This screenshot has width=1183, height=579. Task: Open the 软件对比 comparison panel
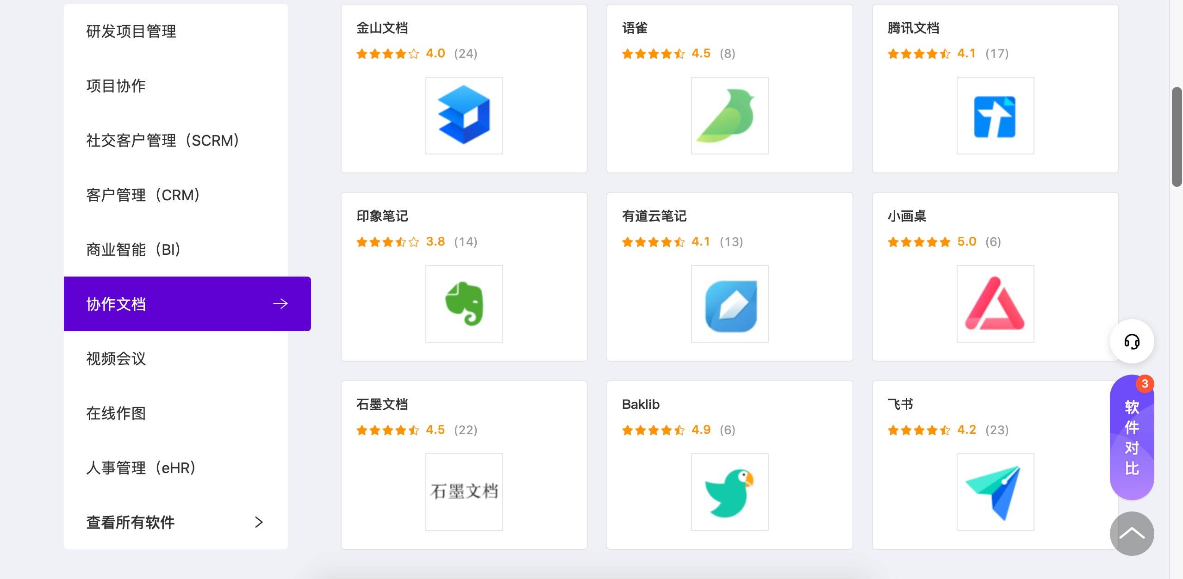coord(1132,438)
